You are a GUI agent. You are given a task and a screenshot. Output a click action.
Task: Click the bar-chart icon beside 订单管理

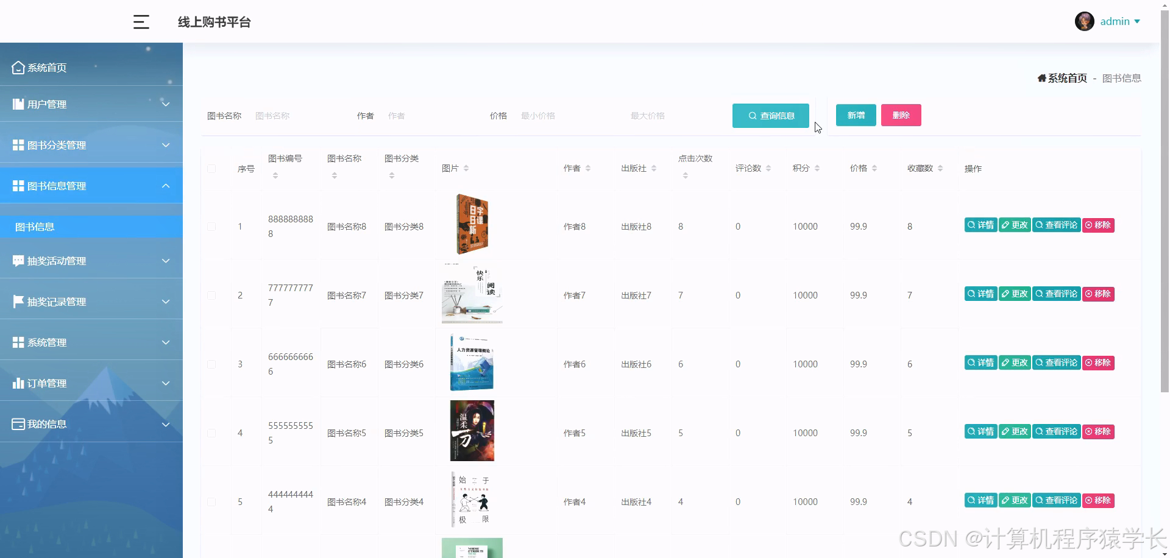coord(18,383)
